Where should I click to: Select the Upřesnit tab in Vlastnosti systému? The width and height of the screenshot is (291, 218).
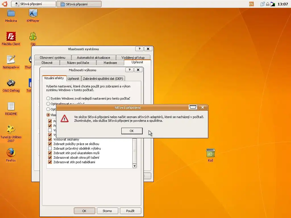[137, 62]
